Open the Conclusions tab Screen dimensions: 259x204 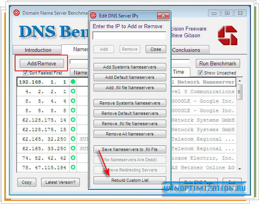point(186,50)
